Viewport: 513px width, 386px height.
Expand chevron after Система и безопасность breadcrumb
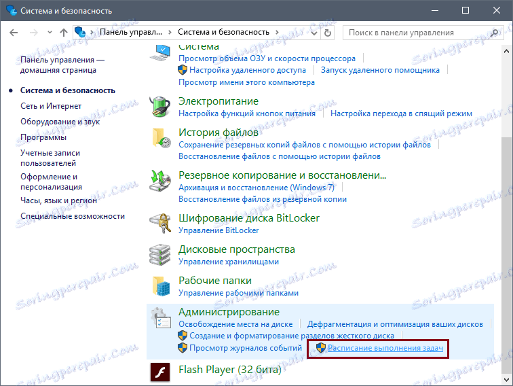coord(277,32)
